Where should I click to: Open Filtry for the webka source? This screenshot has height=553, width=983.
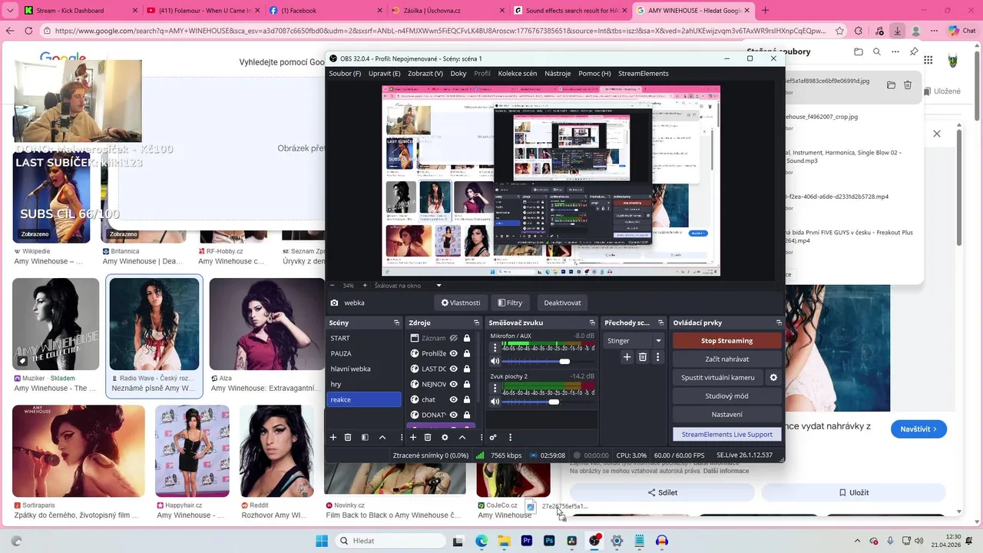point(510,303)
